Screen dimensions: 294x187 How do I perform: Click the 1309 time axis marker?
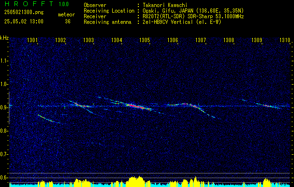pos(257,40)
